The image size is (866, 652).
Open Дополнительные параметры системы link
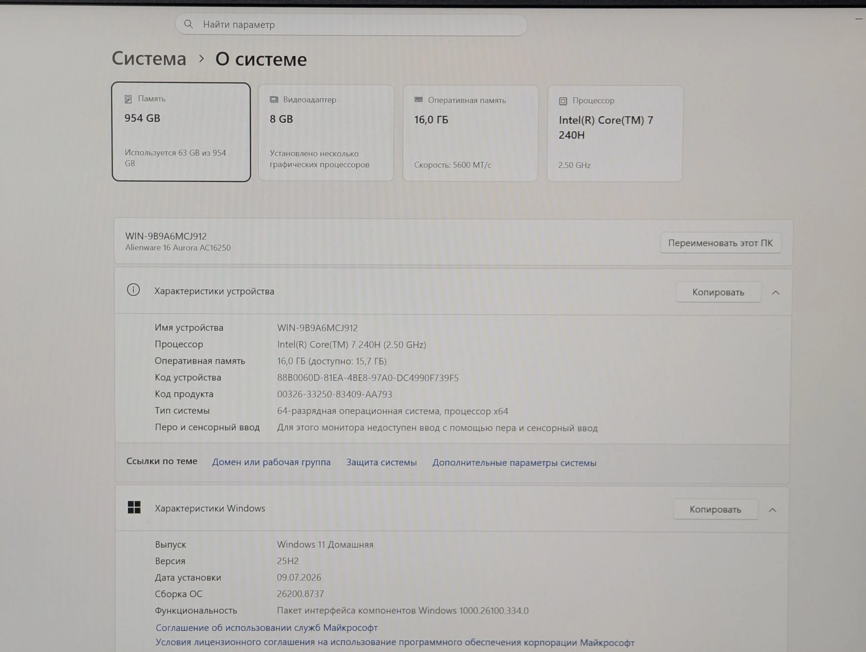click(514, 463)
